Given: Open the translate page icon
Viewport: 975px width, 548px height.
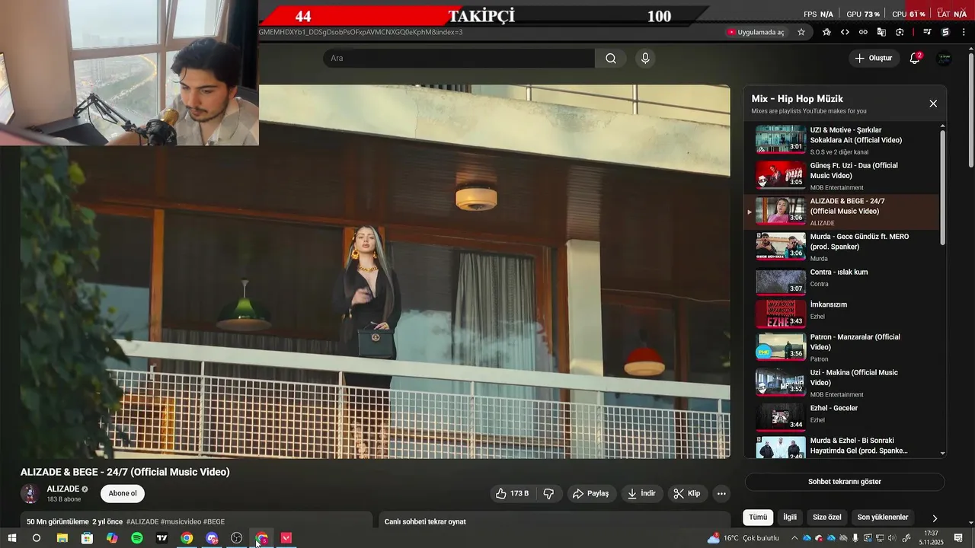Looking at the screenshot, I should 881,32.
